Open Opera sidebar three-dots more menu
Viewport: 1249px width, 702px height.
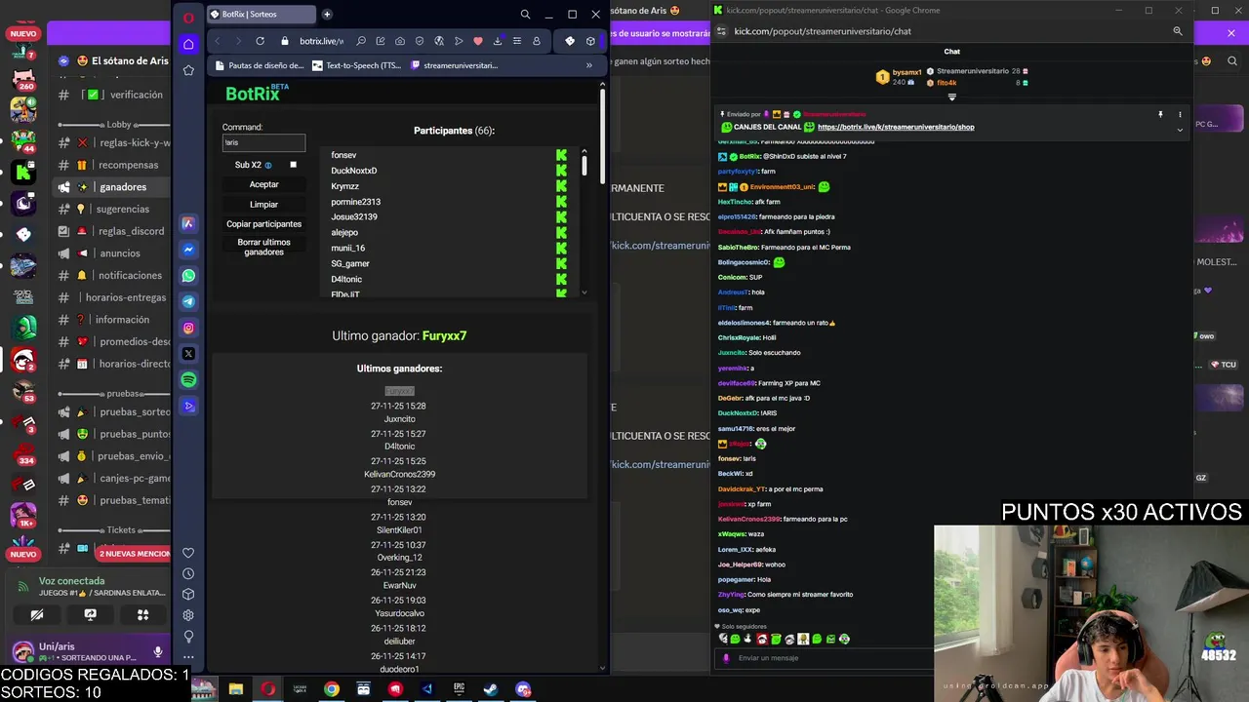pyautogui.click(x=188, y=657)
